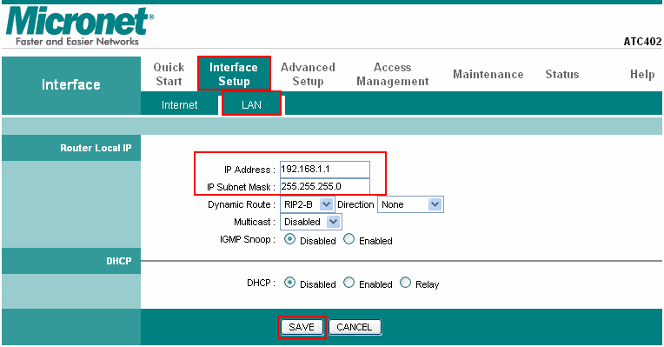Open the Quick Start tab

tap(169, 74)
